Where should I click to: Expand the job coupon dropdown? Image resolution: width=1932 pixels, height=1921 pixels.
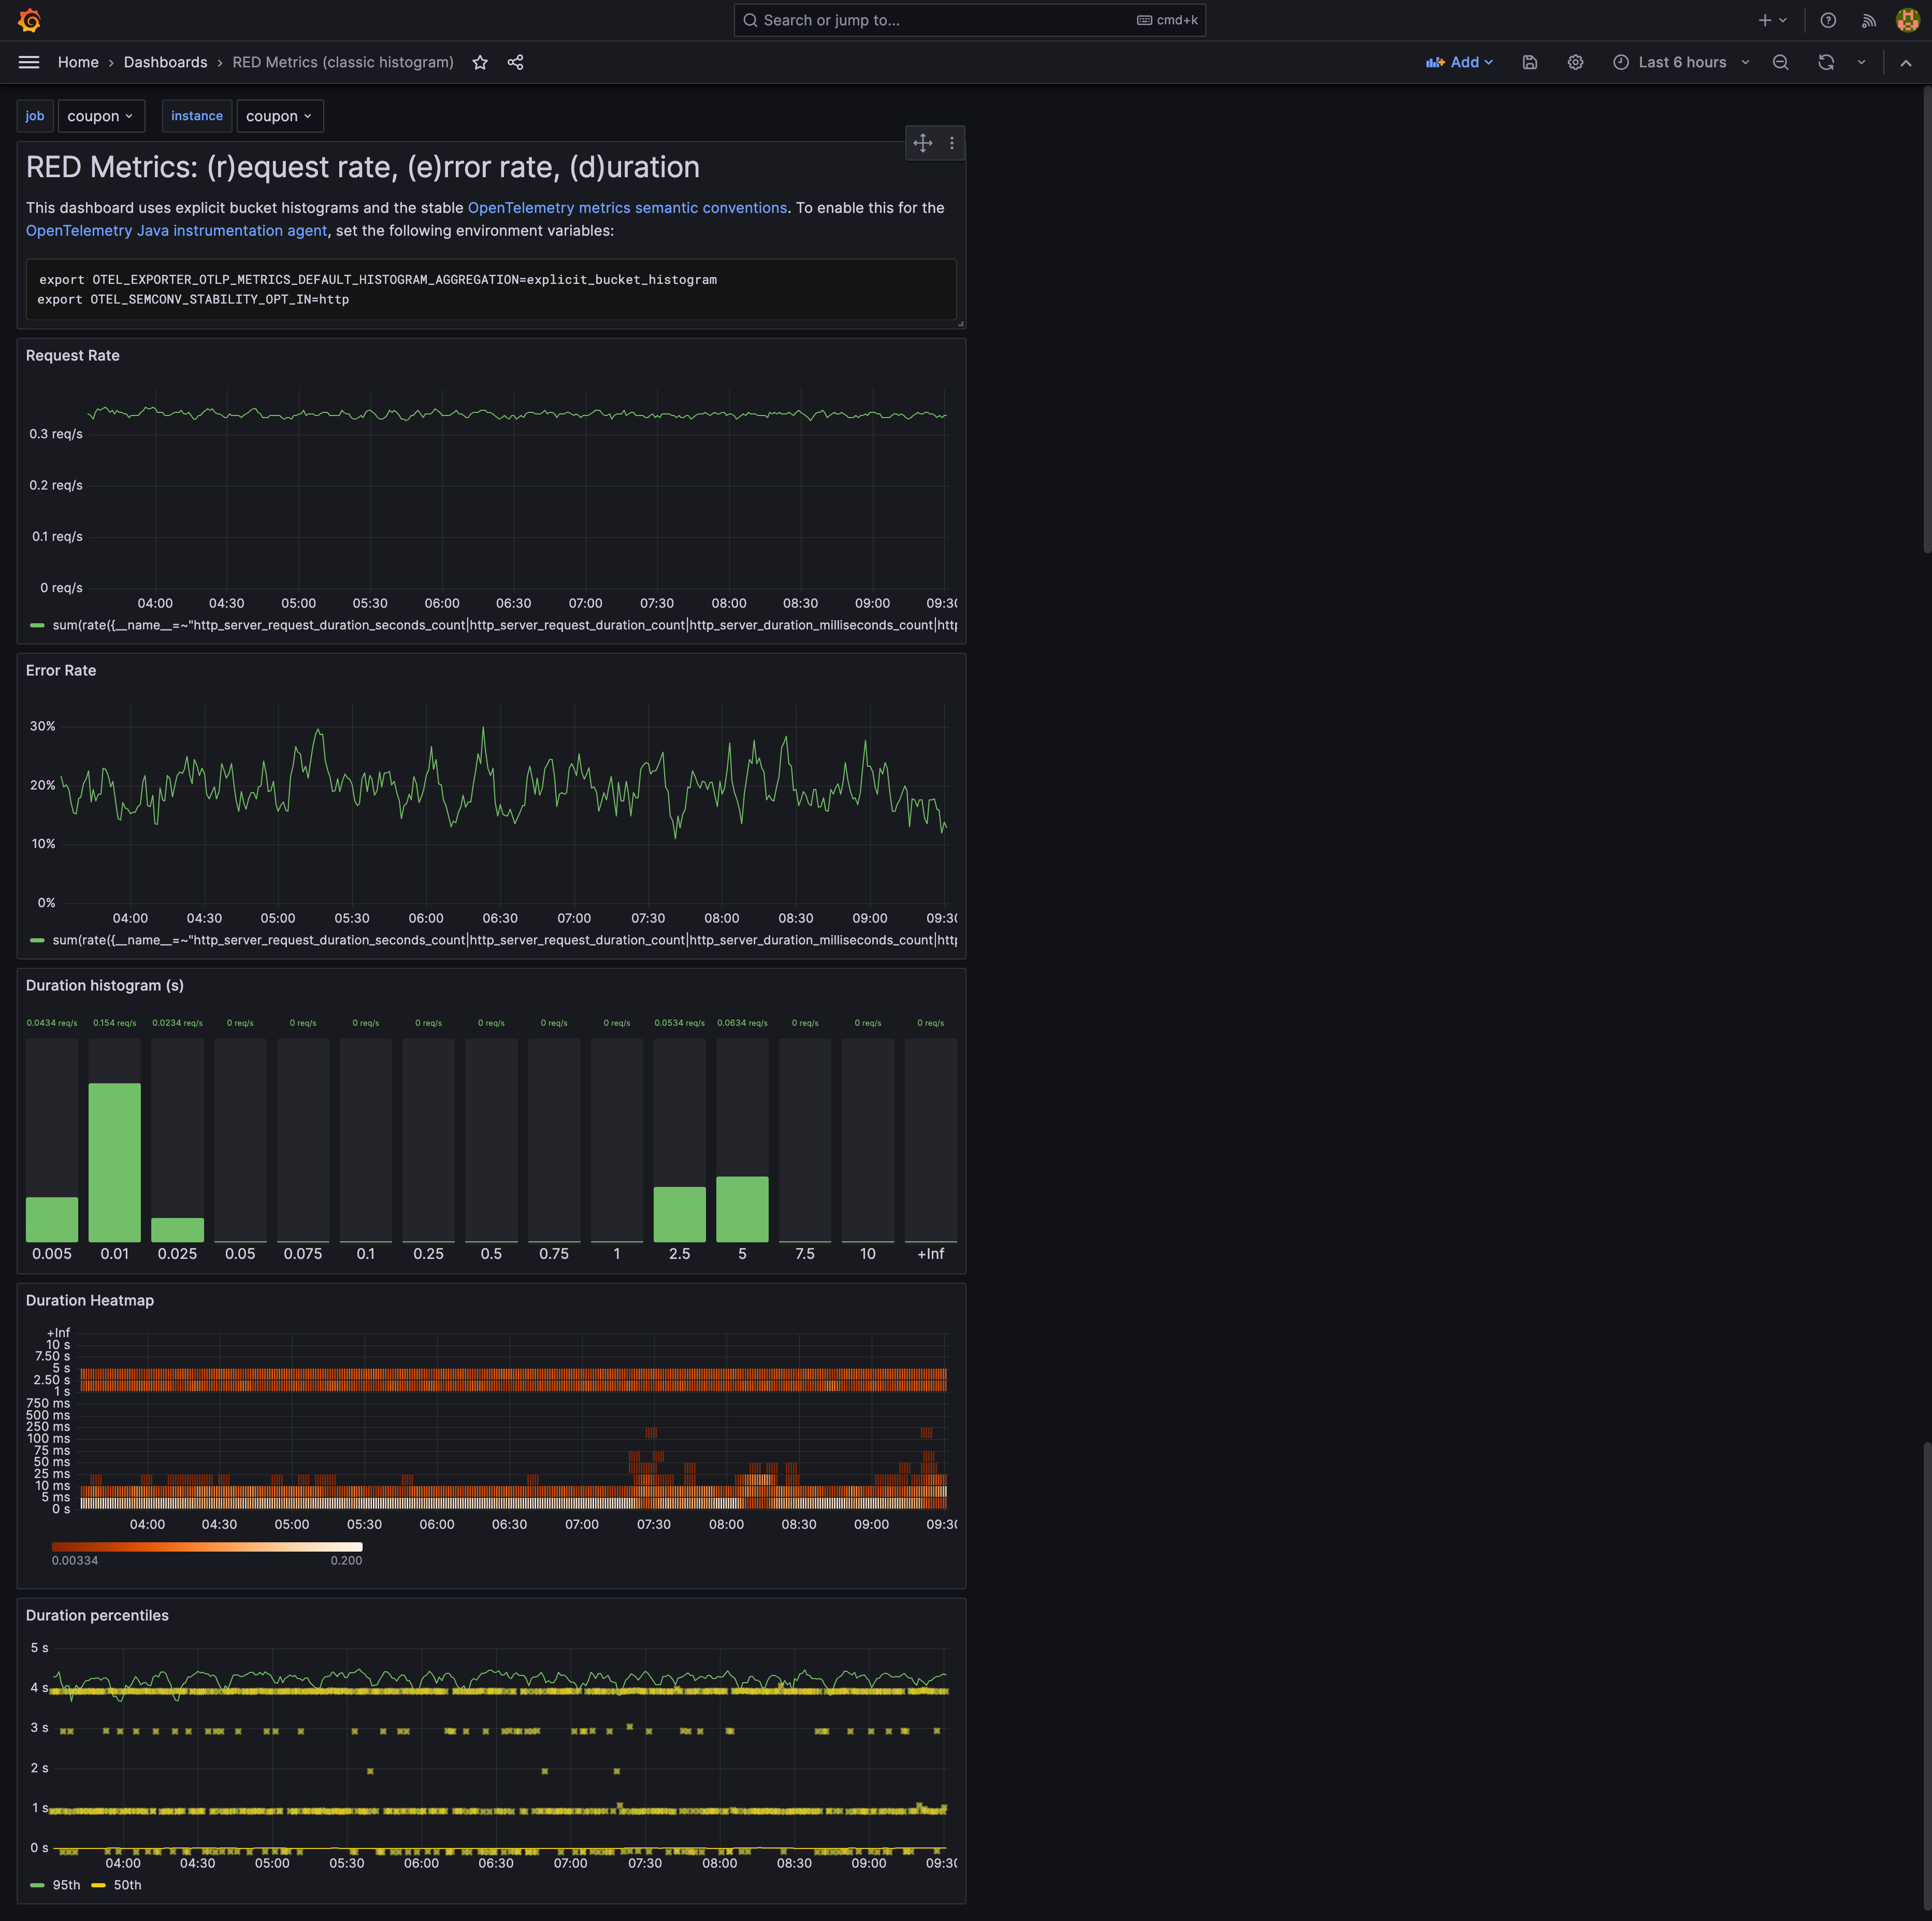[100, 116]
